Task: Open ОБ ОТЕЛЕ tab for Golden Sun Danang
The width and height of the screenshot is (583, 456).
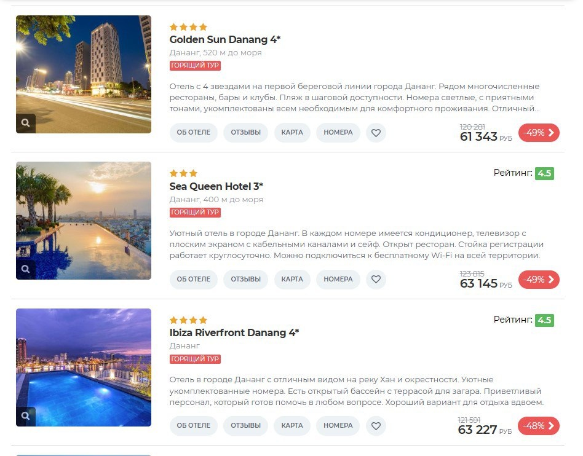Action: [x=193, y=133]
